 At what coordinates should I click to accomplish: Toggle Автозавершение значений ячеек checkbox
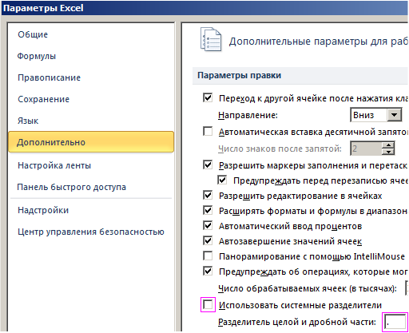(x=208, y=240)
